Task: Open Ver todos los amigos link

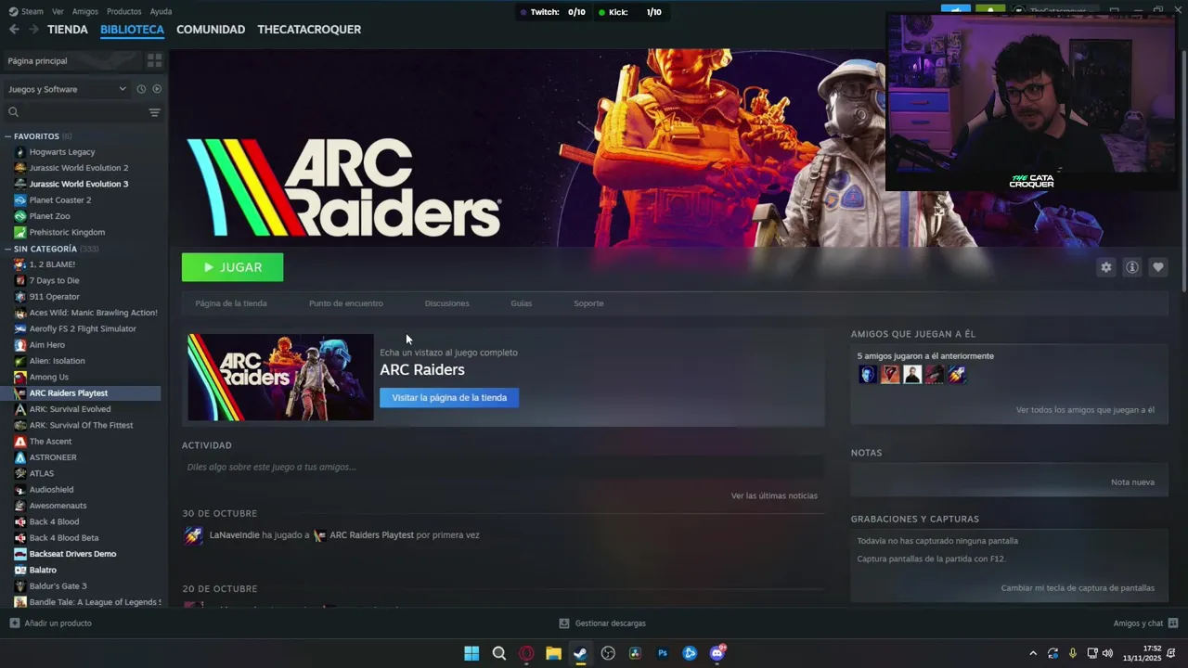Action: (x=1085, y=410)
